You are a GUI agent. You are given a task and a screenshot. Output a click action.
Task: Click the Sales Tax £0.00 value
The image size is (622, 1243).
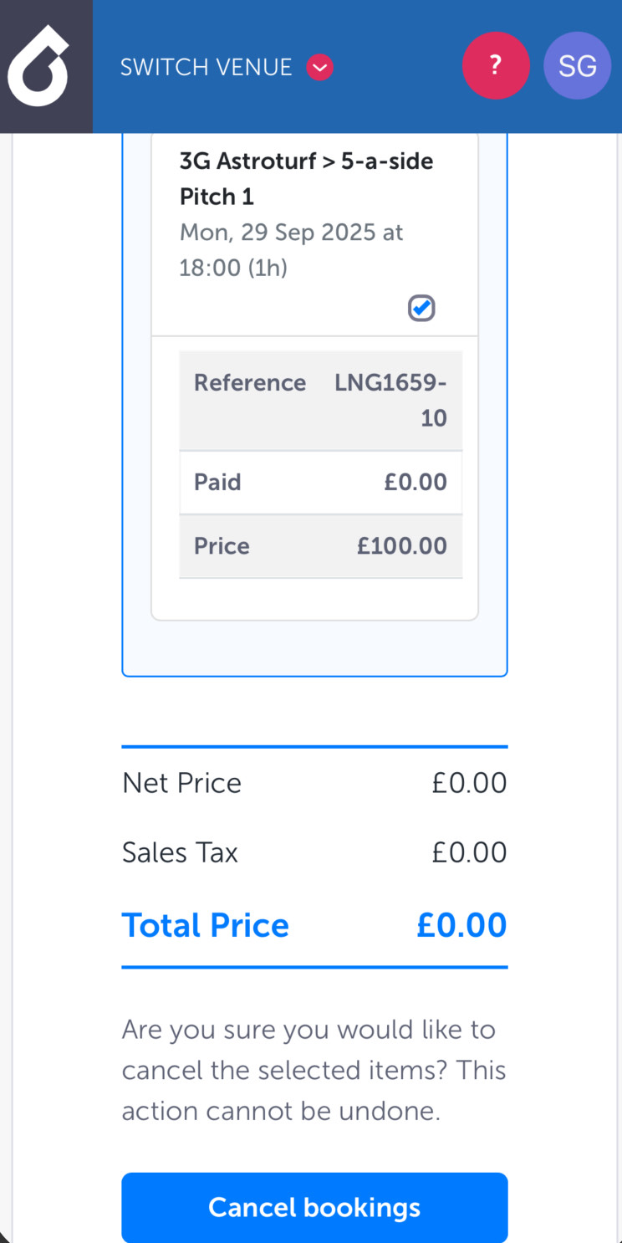(469, 852)
